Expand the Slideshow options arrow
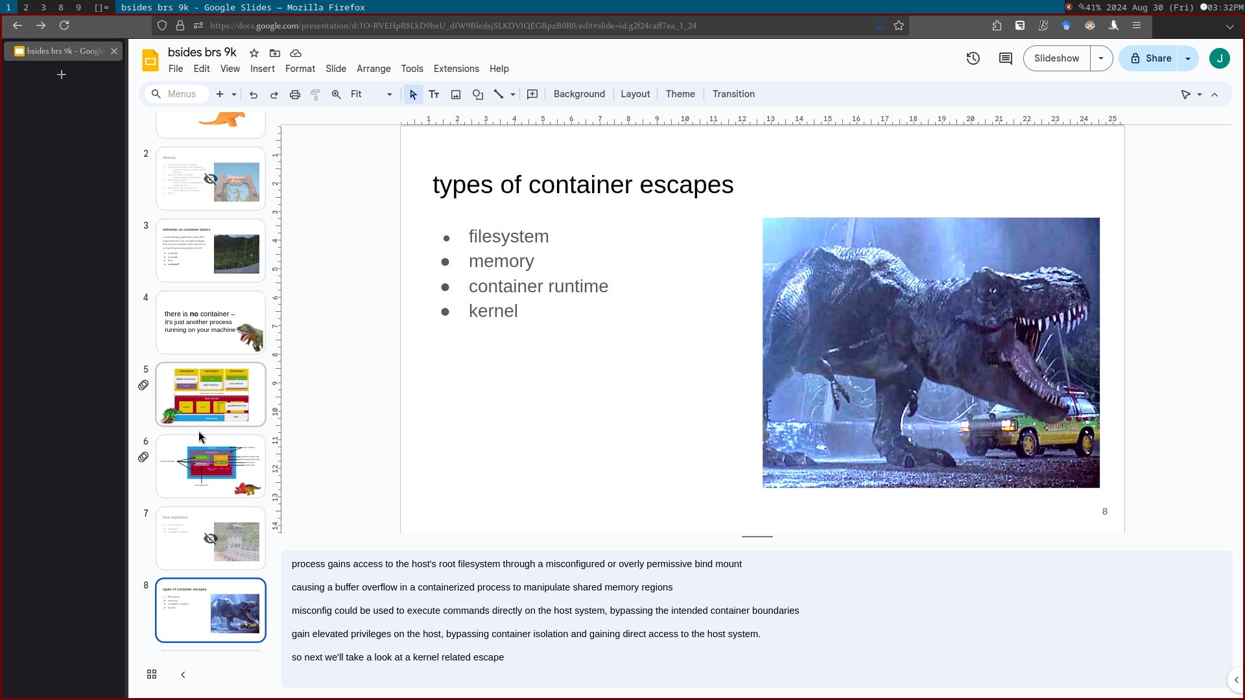Viewport: 1245px width, 700px height. 1101,58
